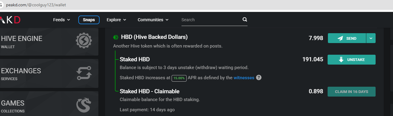
Task: Click the 15.00% APR badge
Action: 179,78
